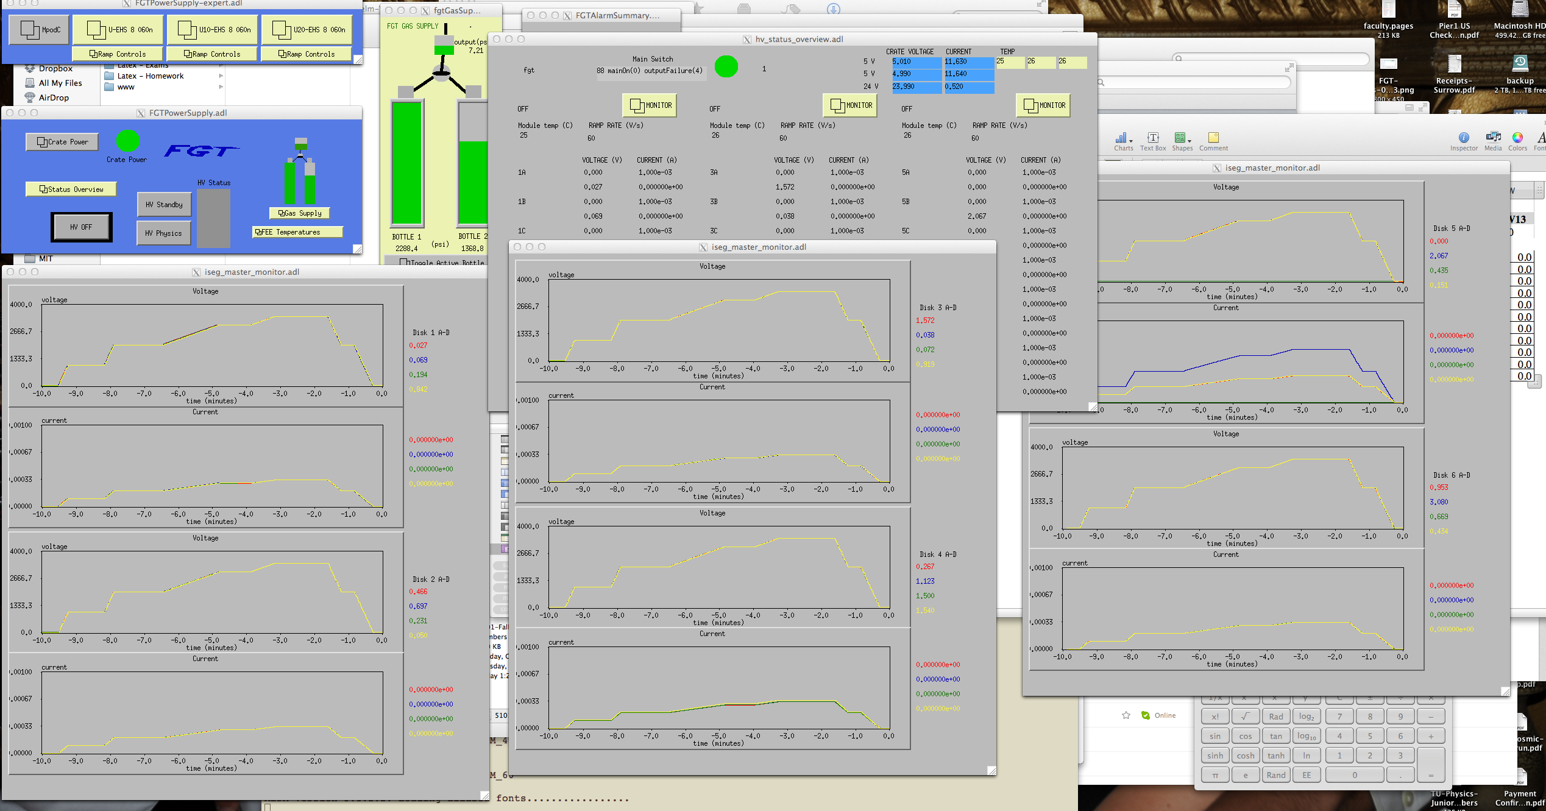Open the MpodC related display button
Image resolution: width=1546 pixels, height=811 pixels.
tap(39, 29)
